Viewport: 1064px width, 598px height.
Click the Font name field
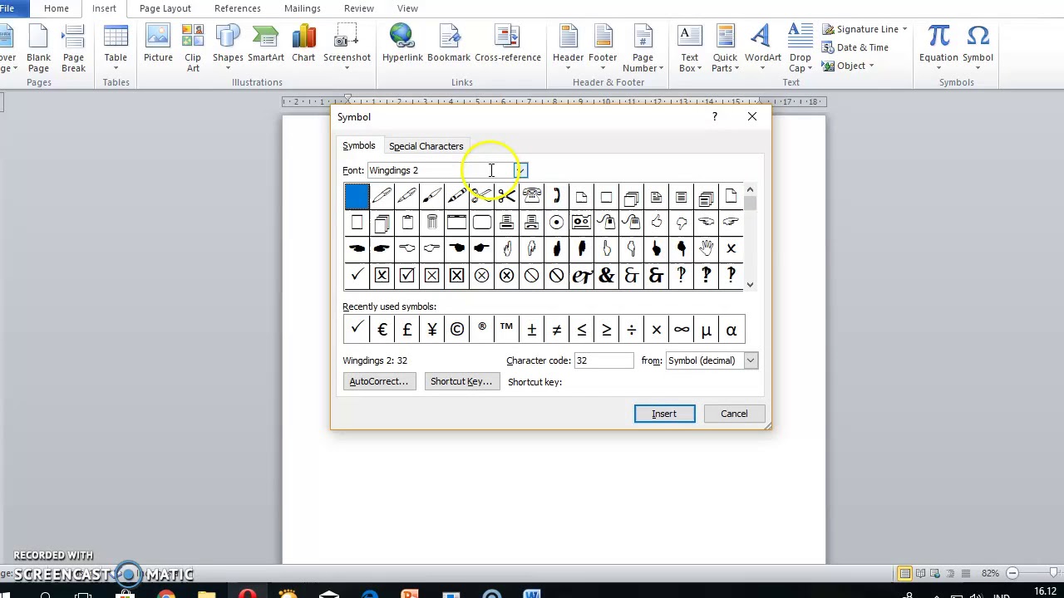440,170
